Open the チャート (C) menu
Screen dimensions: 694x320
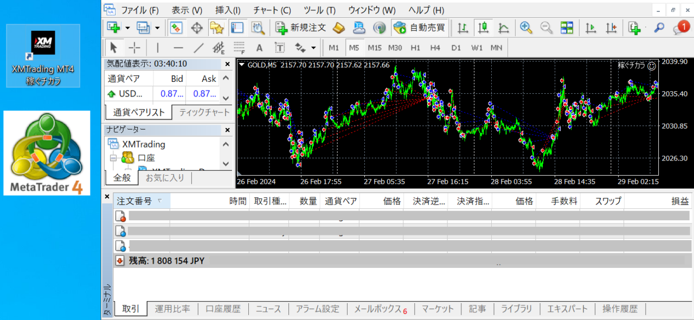(272, 10)
